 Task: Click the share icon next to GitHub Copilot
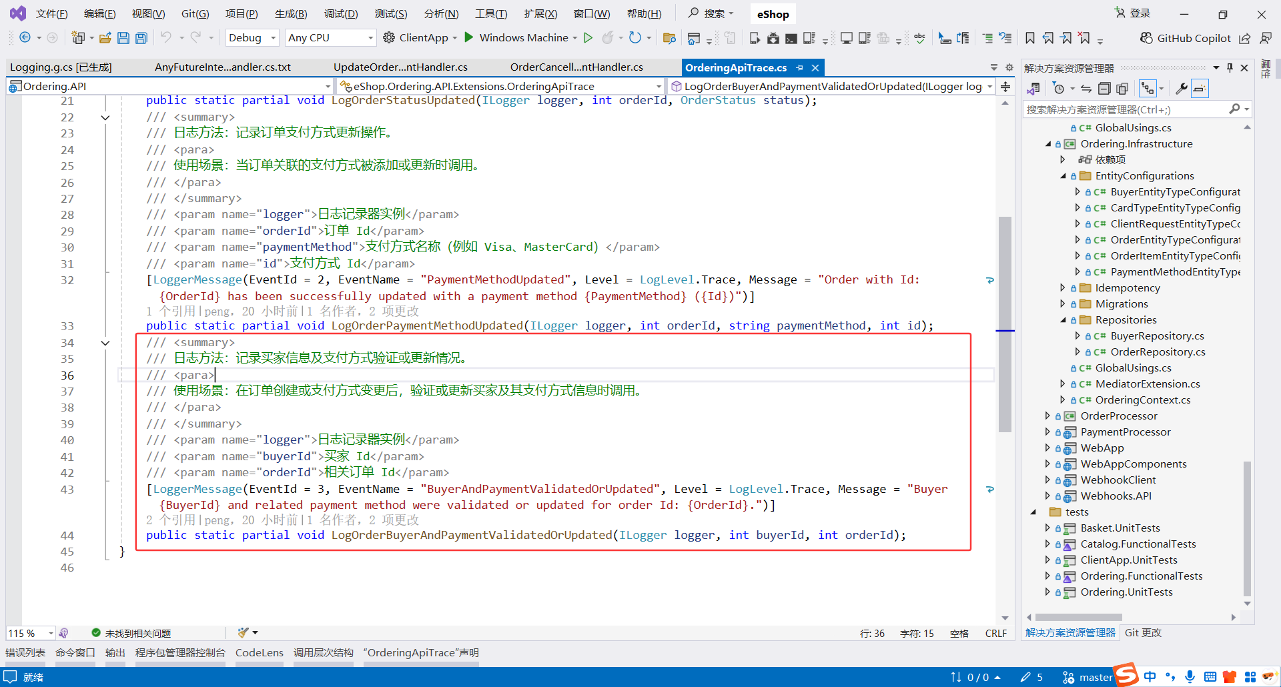coord(1245,38)
